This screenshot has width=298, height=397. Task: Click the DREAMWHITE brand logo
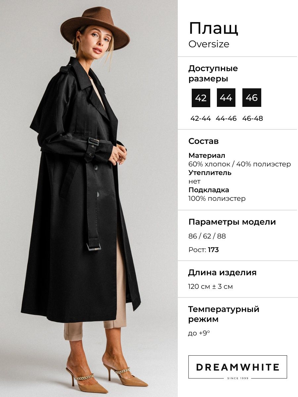tap(238, 367)
